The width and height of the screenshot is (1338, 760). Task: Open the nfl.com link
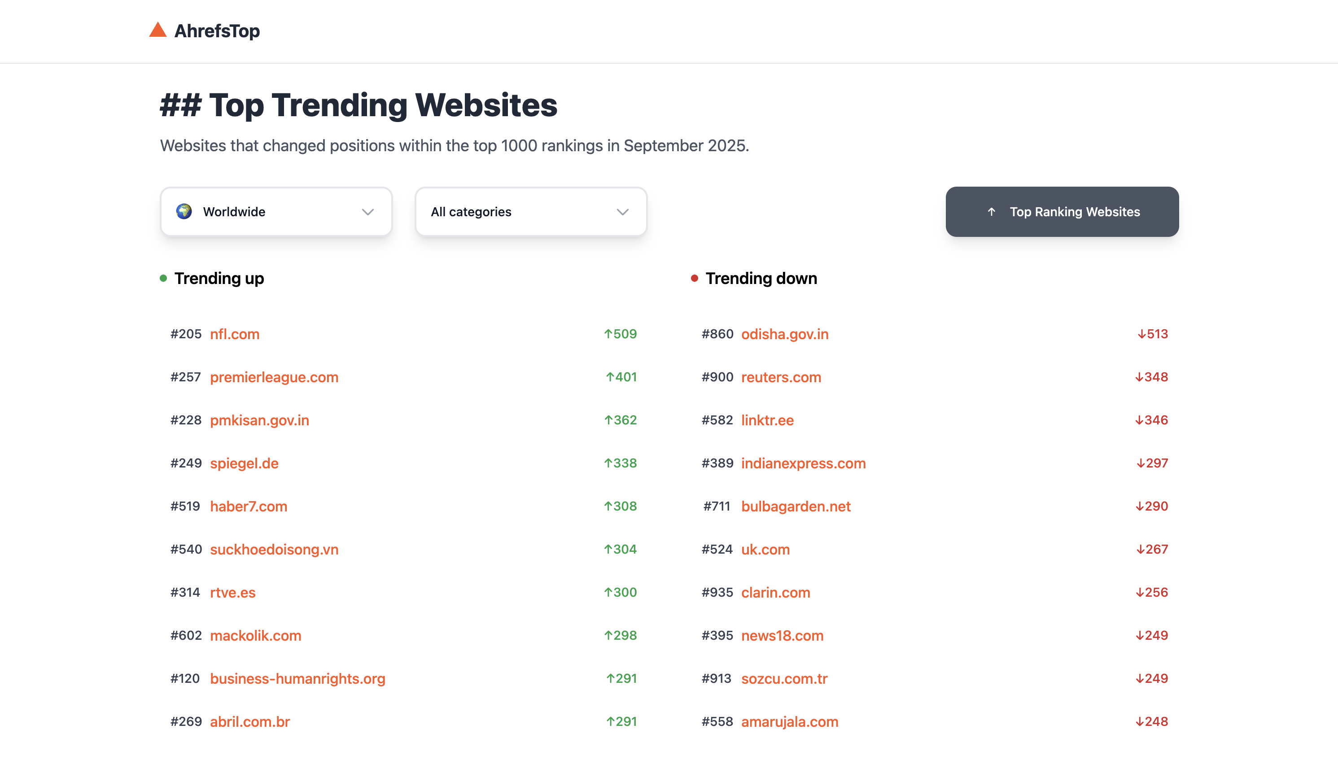coord(234,334)
